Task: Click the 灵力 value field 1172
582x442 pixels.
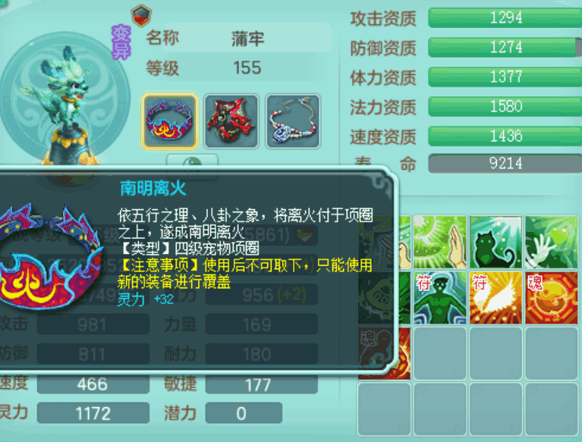Action: tap(93, 413)
